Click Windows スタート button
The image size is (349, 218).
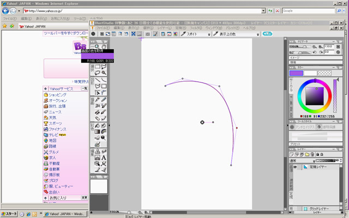tap(9, 214)
